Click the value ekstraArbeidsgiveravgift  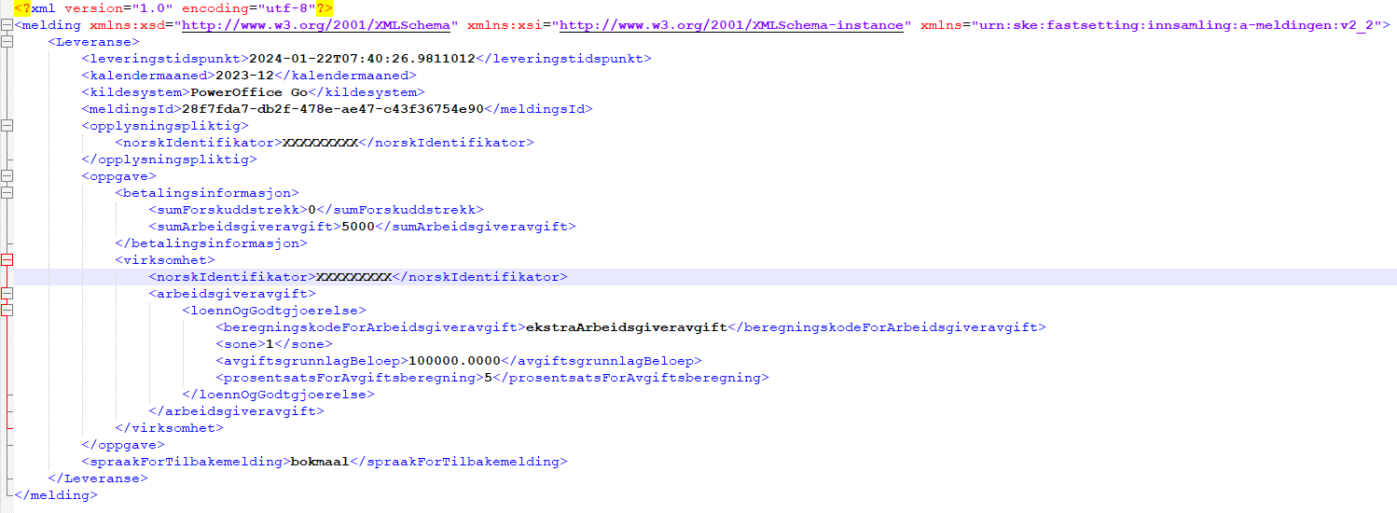click(x=626, y=327)
